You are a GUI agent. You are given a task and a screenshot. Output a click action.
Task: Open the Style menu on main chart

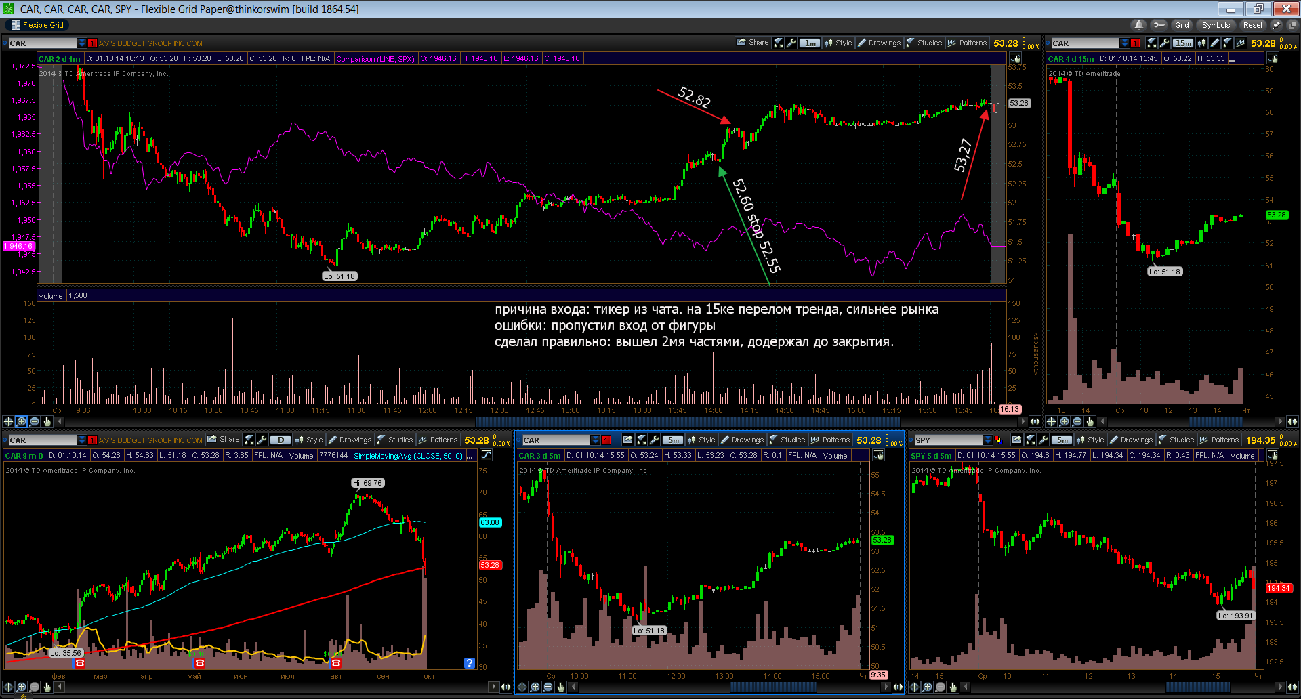point(838,43)
